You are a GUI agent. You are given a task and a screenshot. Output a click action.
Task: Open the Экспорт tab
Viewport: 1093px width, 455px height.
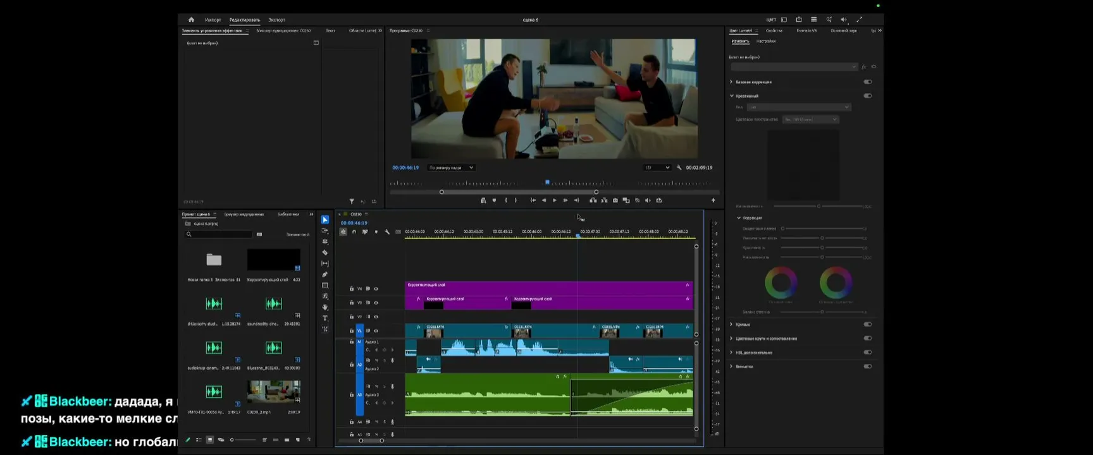point(276,20)
